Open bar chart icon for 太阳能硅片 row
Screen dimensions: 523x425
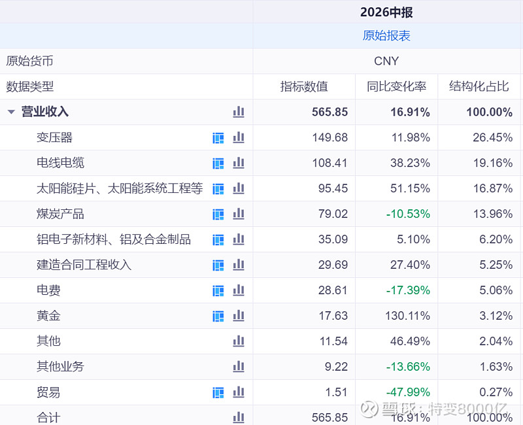point(239,188)
